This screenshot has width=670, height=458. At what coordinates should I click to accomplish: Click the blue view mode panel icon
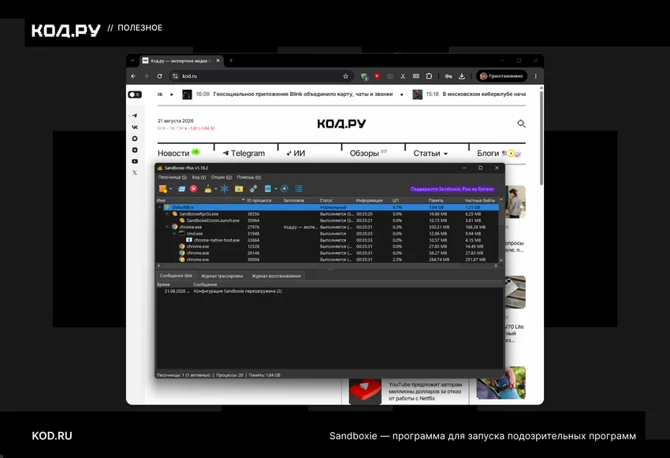[268, 189]
